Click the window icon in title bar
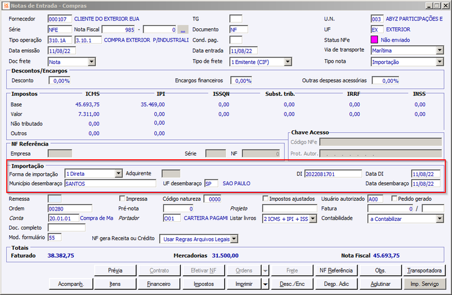Screen dimensions: 452x295 5,5
